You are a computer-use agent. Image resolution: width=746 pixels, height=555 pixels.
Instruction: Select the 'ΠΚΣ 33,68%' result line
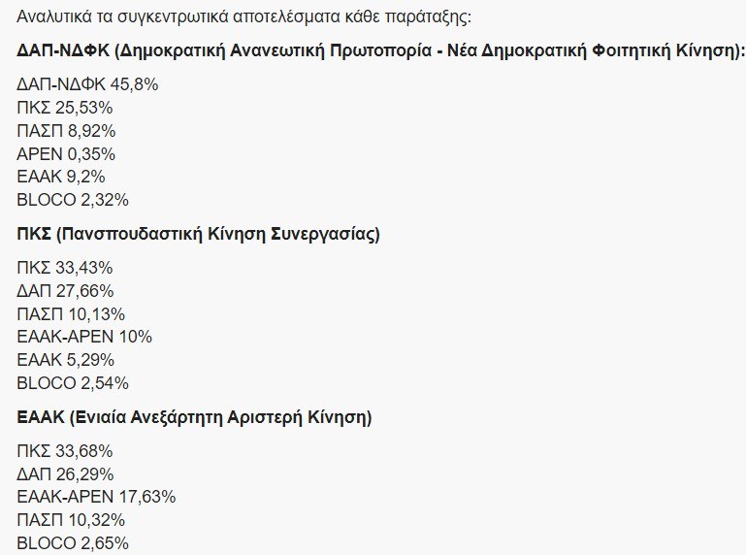65,451
